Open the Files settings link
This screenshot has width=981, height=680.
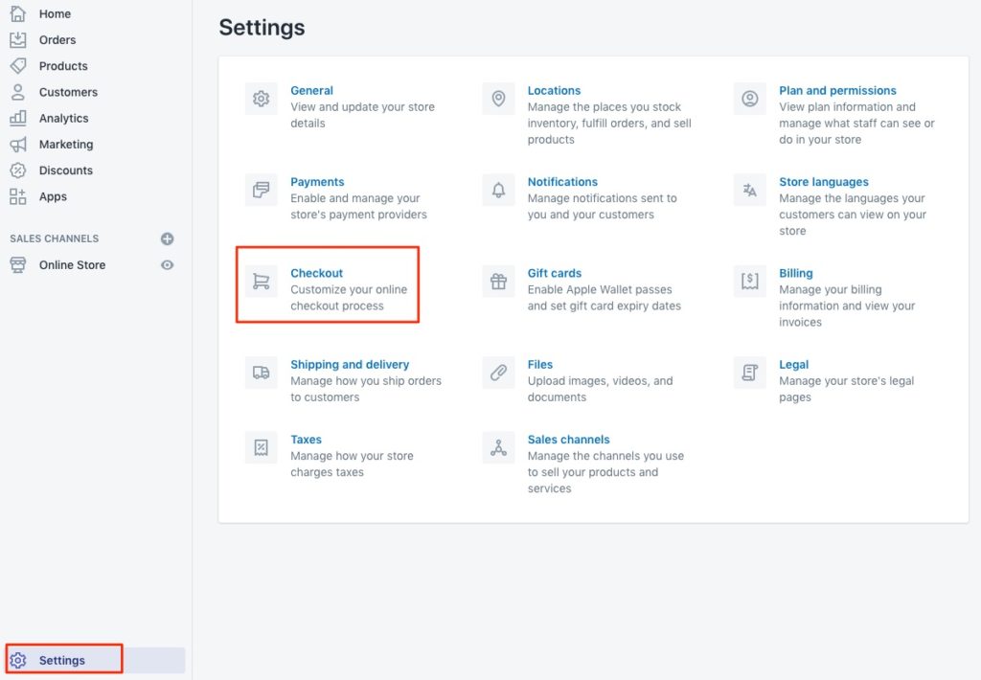(540, 364)
